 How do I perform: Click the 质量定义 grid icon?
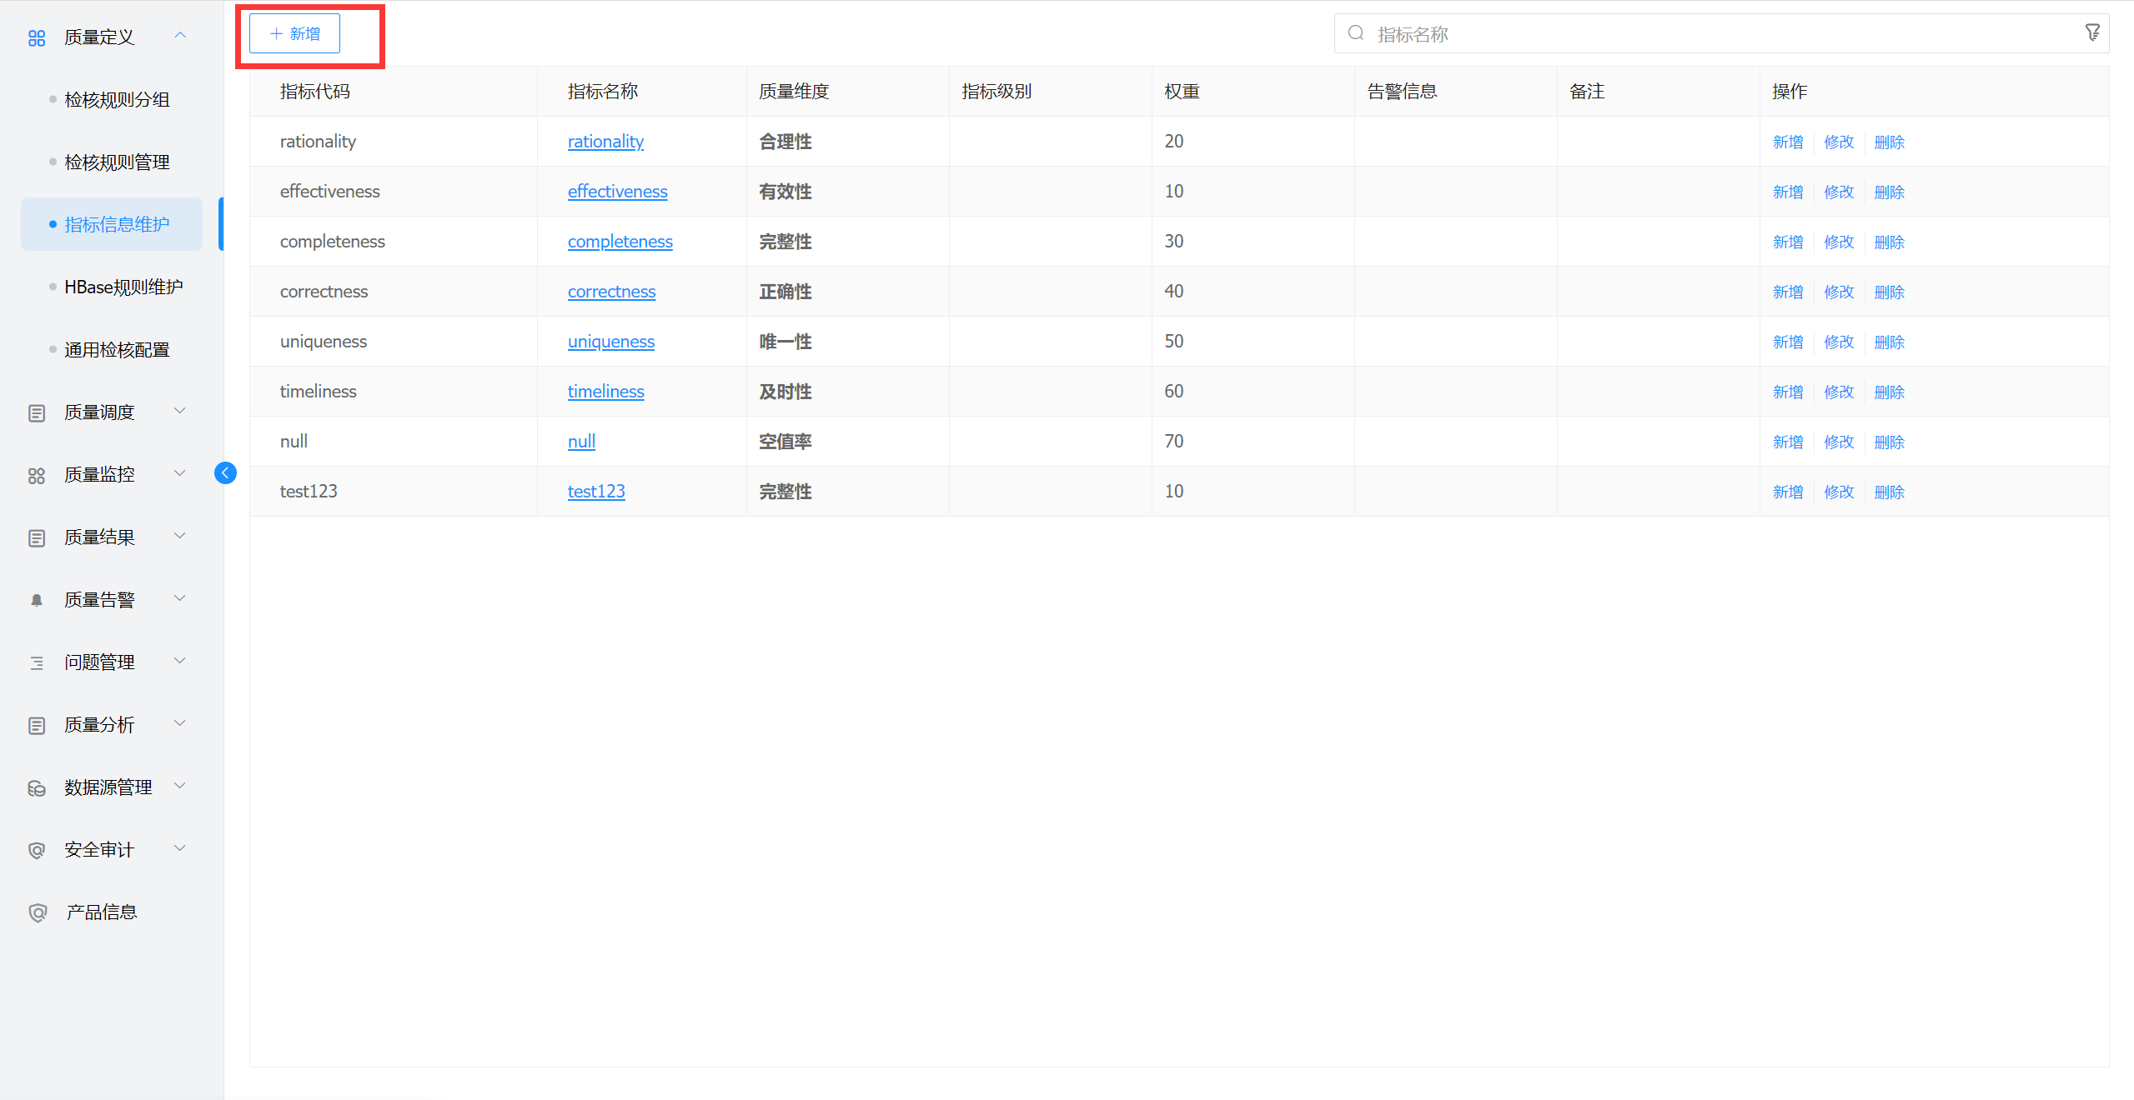(37, 37)
